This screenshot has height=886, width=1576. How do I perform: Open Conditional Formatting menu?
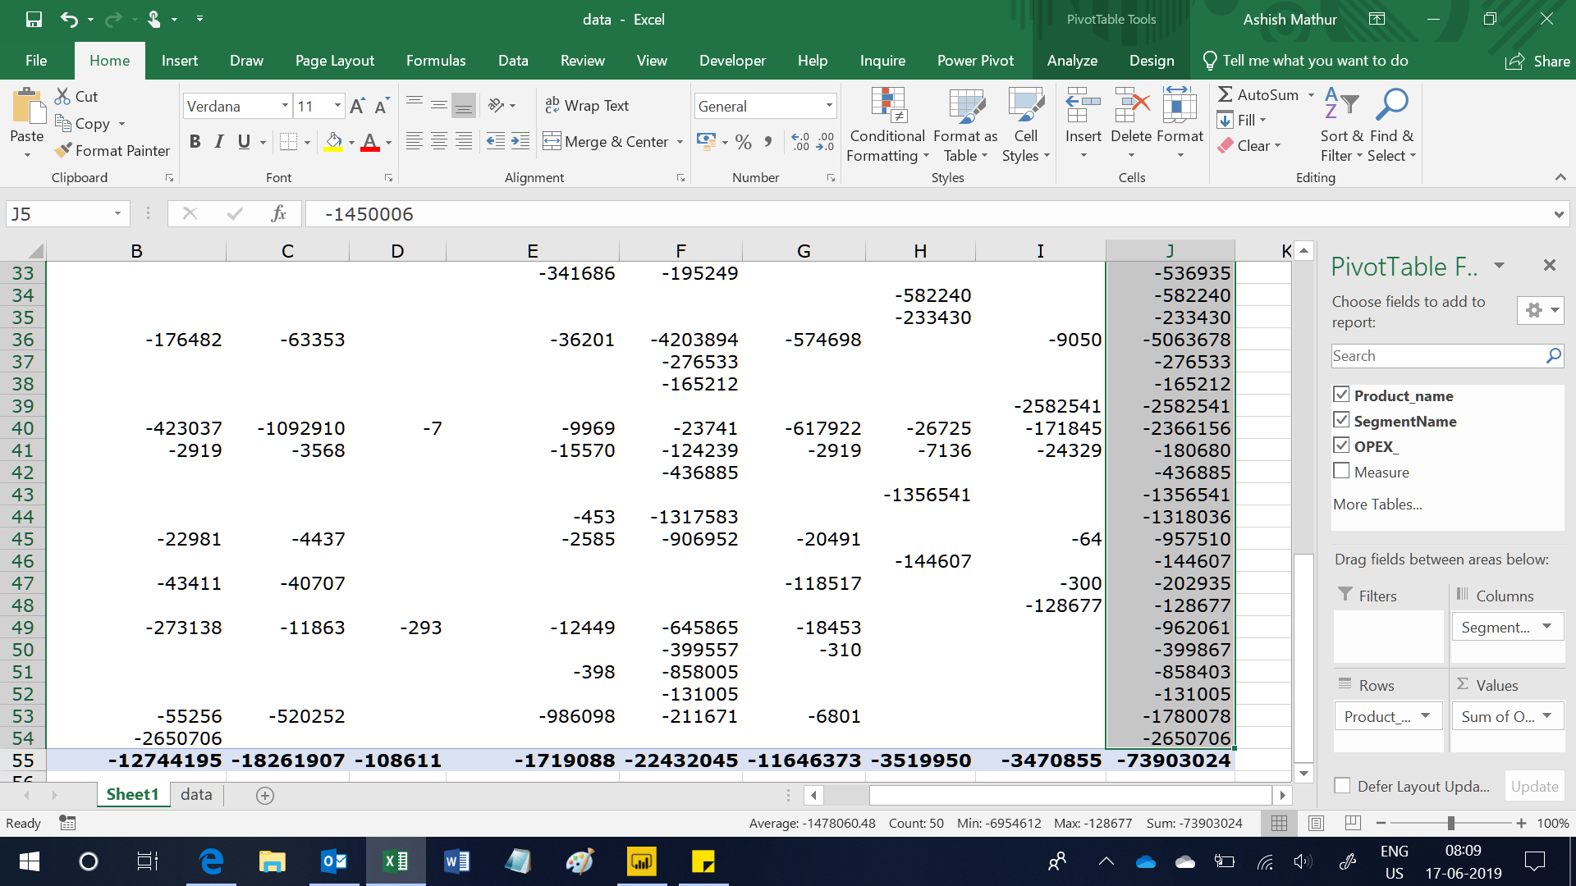pos(887,125)
